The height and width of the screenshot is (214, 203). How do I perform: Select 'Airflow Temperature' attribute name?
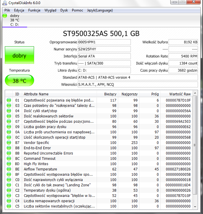point(40,169)
